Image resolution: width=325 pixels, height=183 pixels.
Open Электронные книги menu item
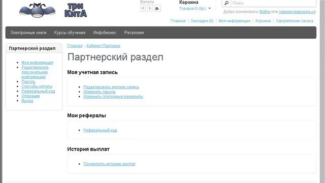click(28, 33)
